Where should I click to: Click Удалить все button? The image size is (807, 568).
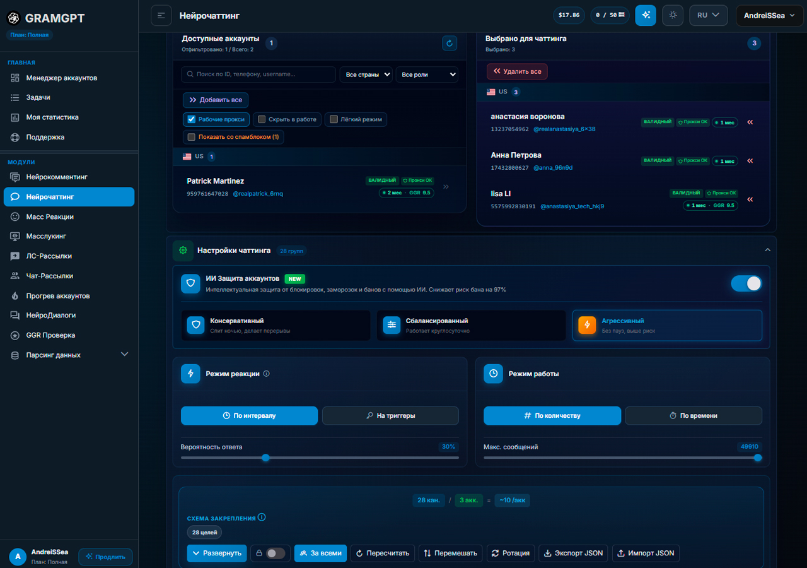517,71
